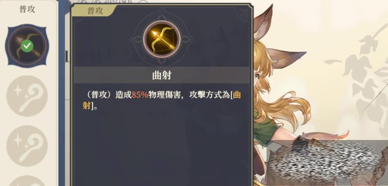This screenshot has width=388, height=186.
Task: Click the blurred mosaic area at bottom right
Action: coord(327,163)
